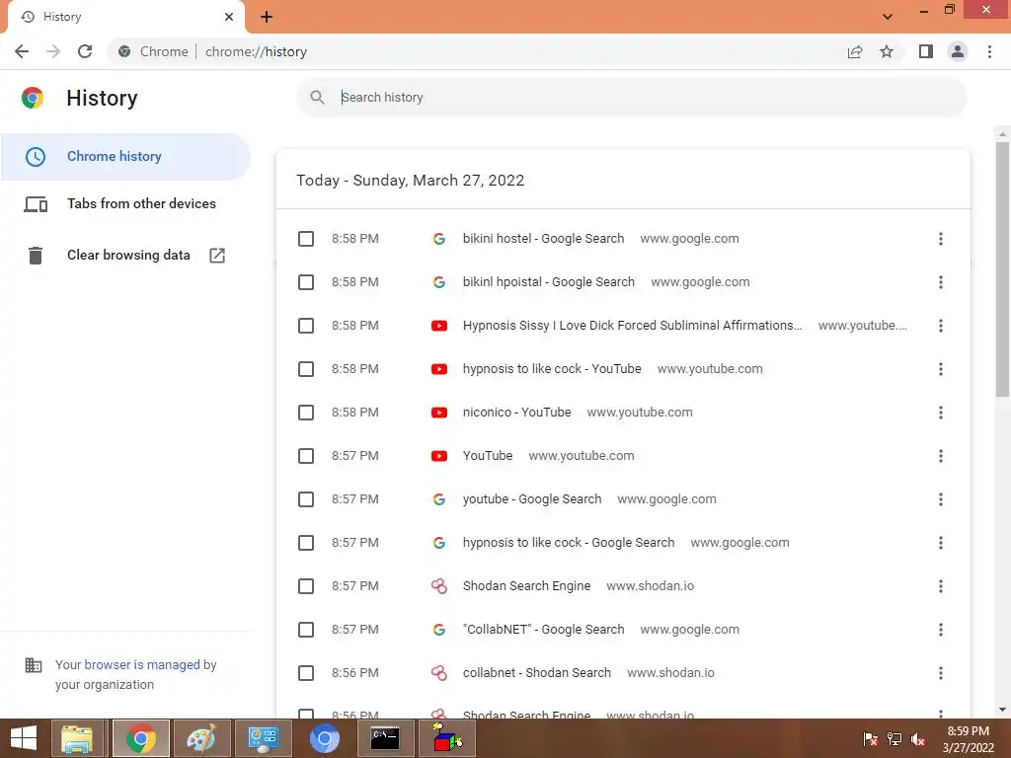Close the History tab

(x=229, y=17)
